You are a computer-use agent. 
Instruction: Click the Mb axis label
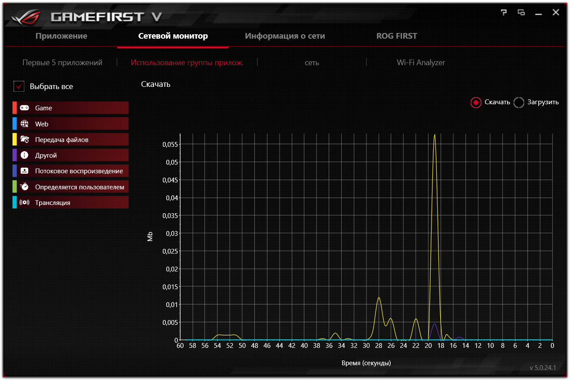(x=150, y=237)
